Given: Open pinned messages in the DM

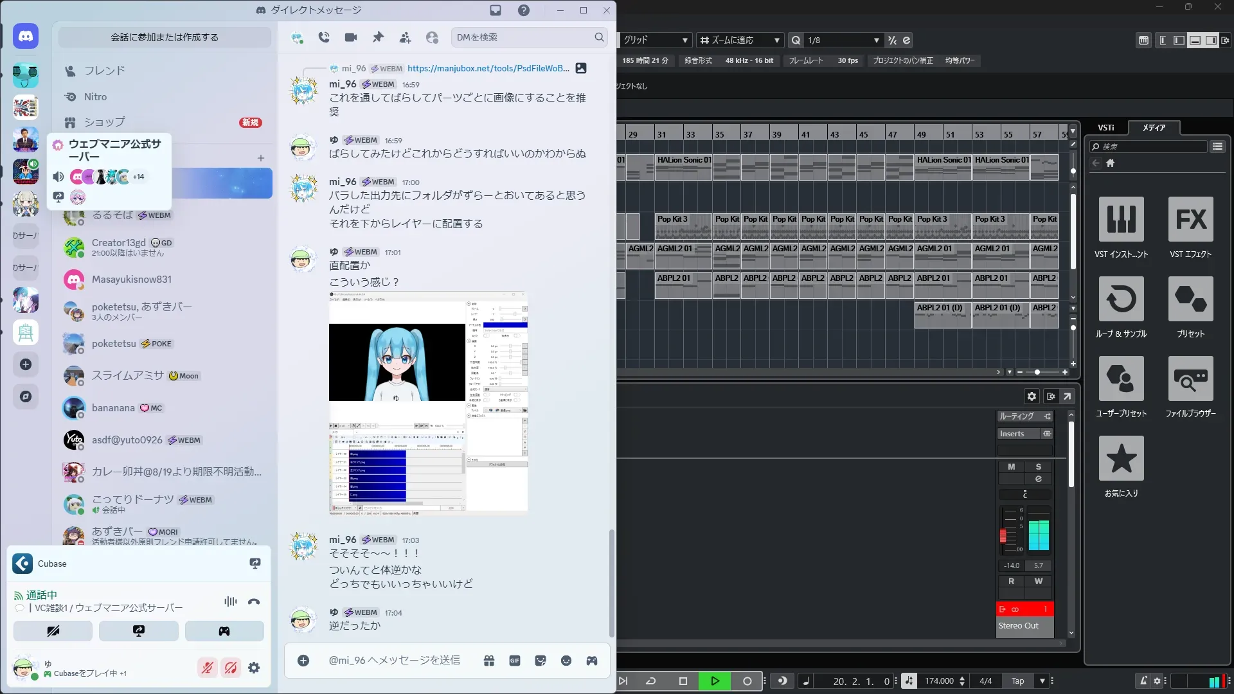Looking at the screenshot, I should [378, 37].
